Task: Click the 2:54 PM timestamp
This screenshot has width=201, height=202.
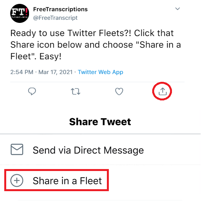Action: click(x=22, y=72)
